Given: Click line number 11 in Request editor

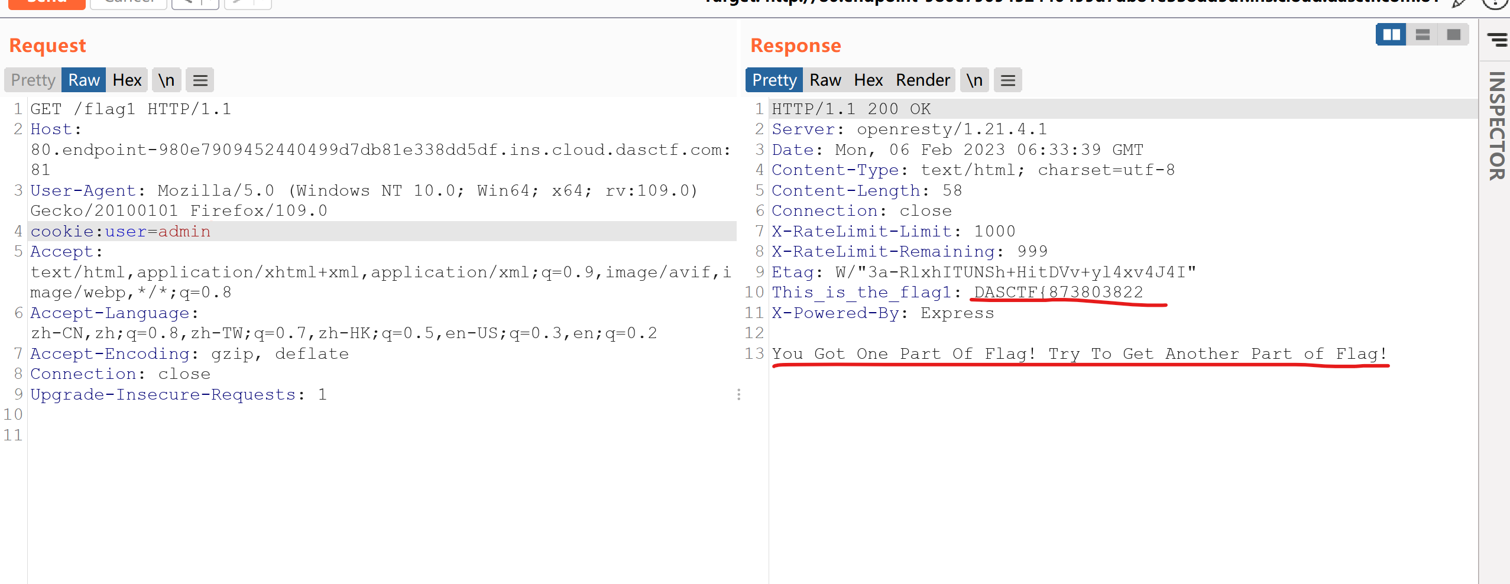Looking at the screenshot, I should click(x=12, y=435).
